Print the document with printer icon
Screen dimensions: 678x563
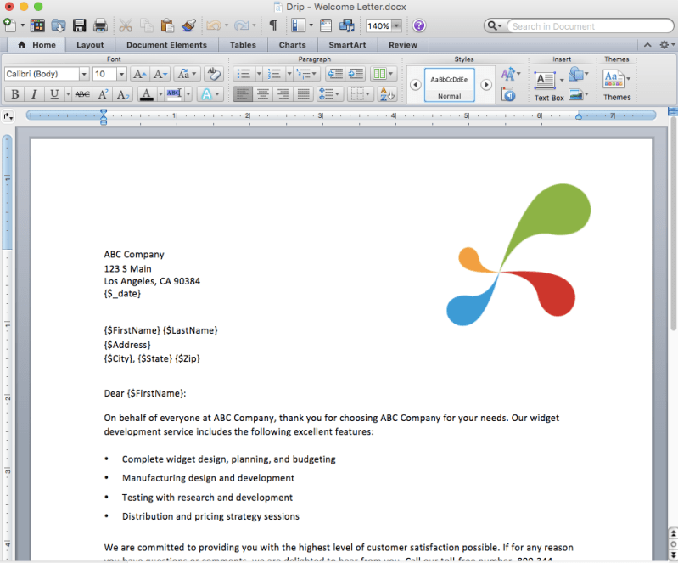(100, 25)
